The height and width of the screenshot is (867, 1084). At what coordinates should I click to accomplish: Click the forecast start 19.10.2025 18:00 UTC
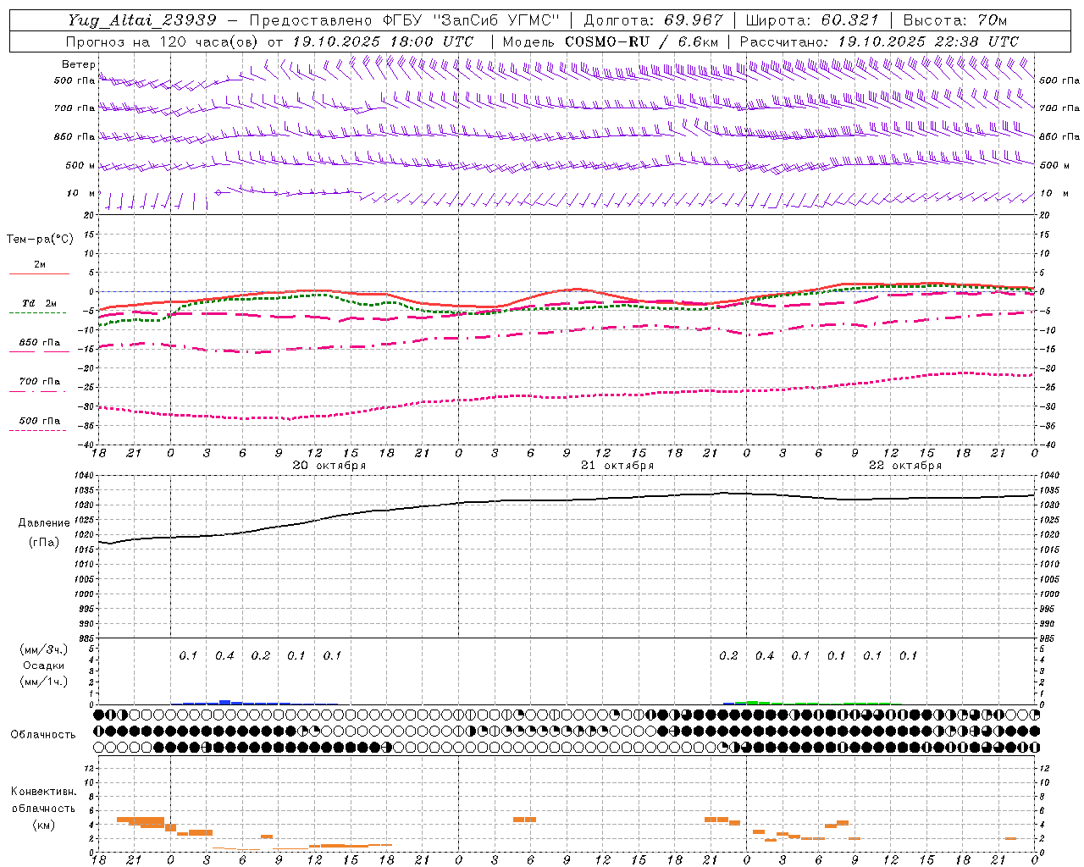383,41
